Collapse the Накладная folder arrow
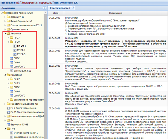Image resolution: width=168 pixels, height=139 pixels. 5,75
